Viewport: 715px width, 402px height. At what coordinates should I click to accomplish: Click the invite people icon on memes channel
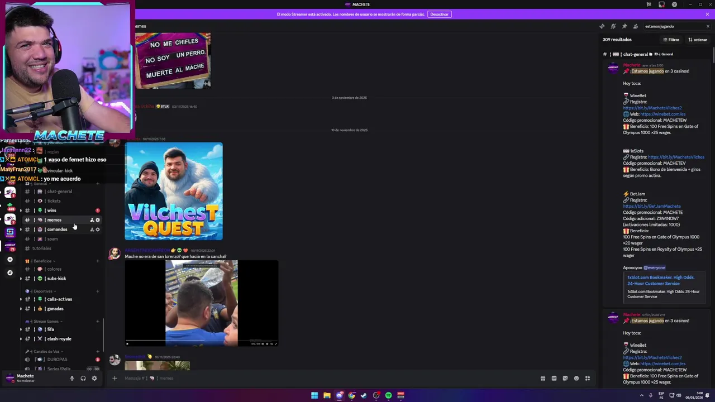92,220
